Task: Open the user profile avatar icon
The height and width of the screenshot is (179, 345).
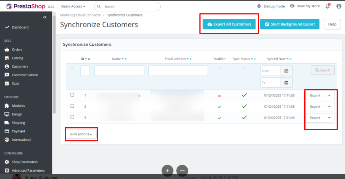Action: (x=339, y=6)
